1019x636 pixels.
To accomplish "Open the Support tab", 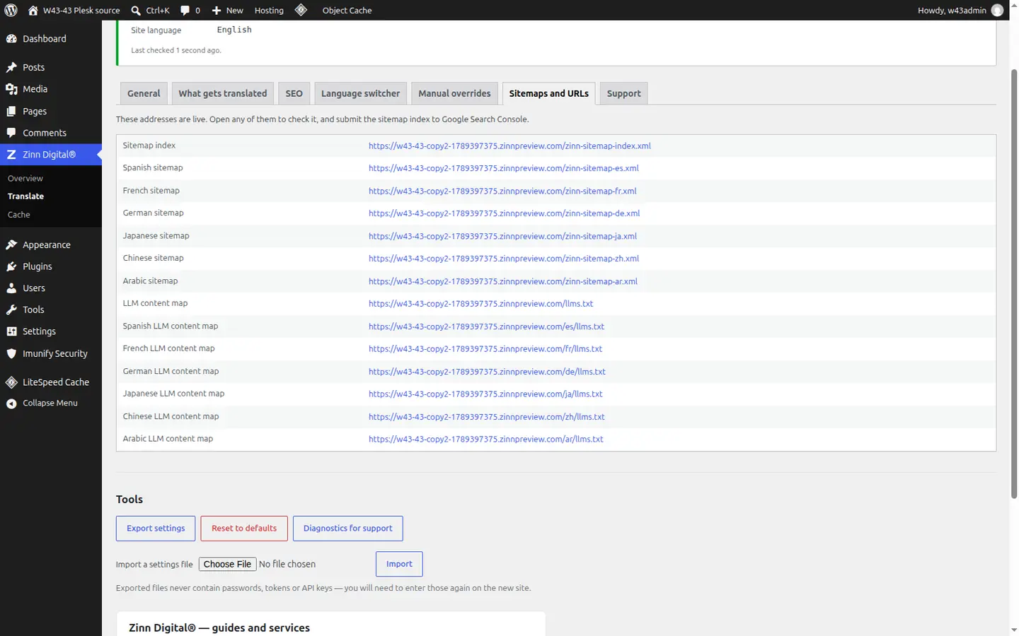I will (623, 93).
